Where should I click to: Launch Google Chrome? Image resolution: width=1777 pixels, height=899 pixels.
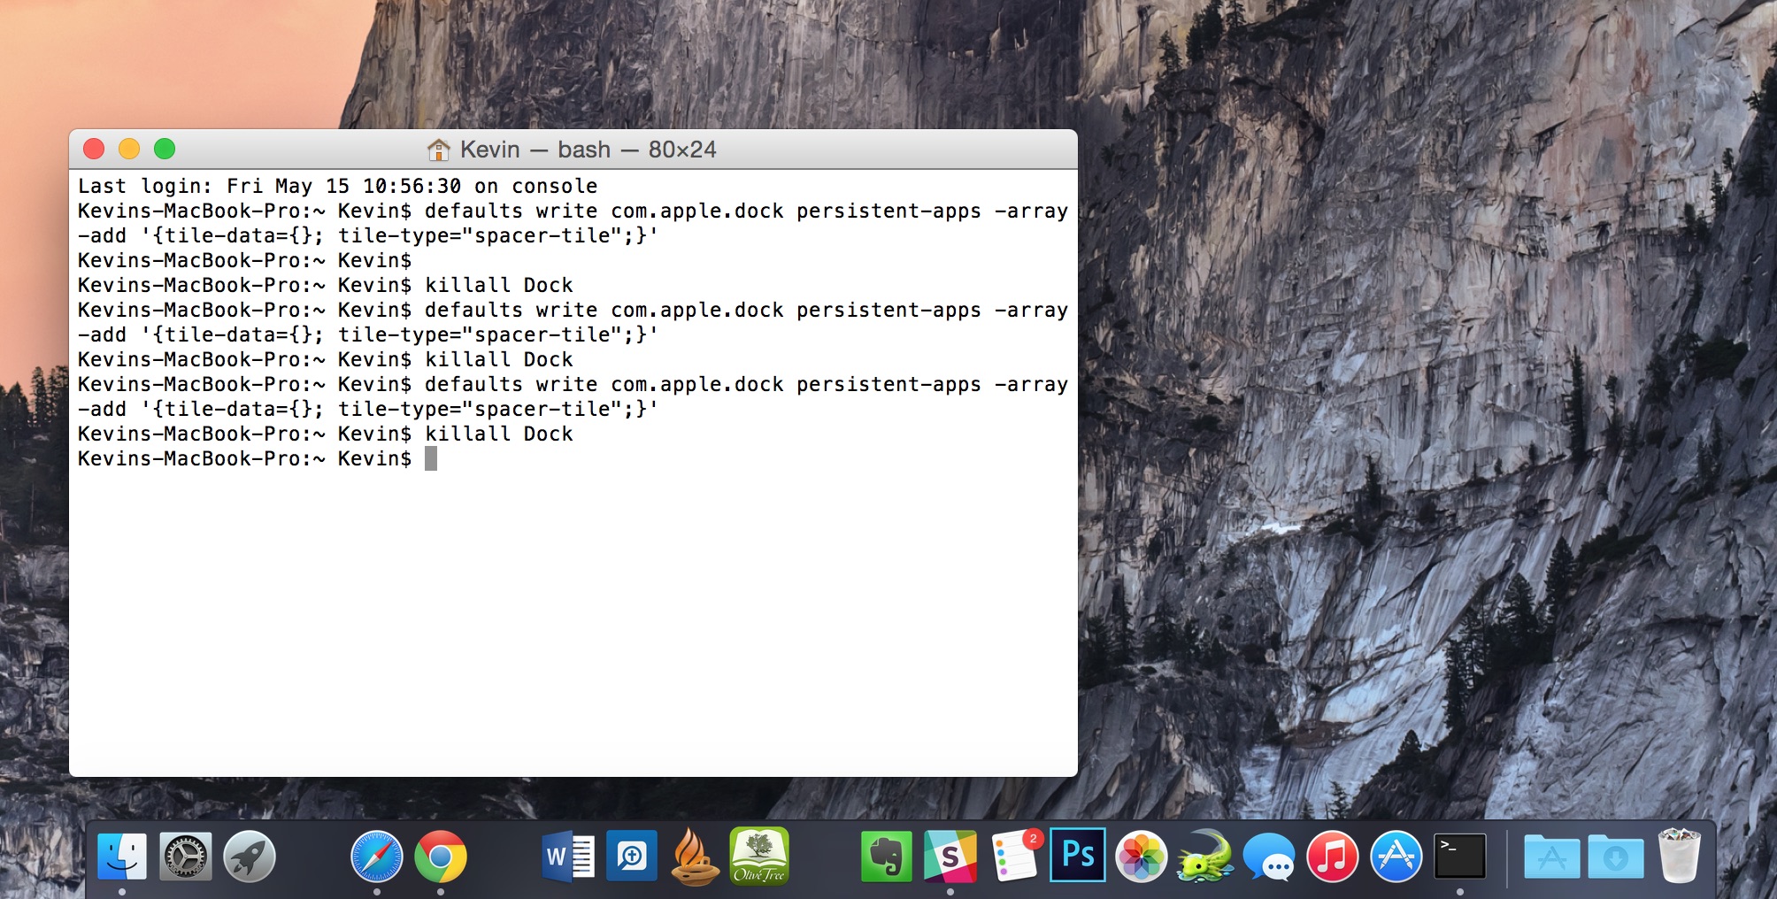pos(442,857)
